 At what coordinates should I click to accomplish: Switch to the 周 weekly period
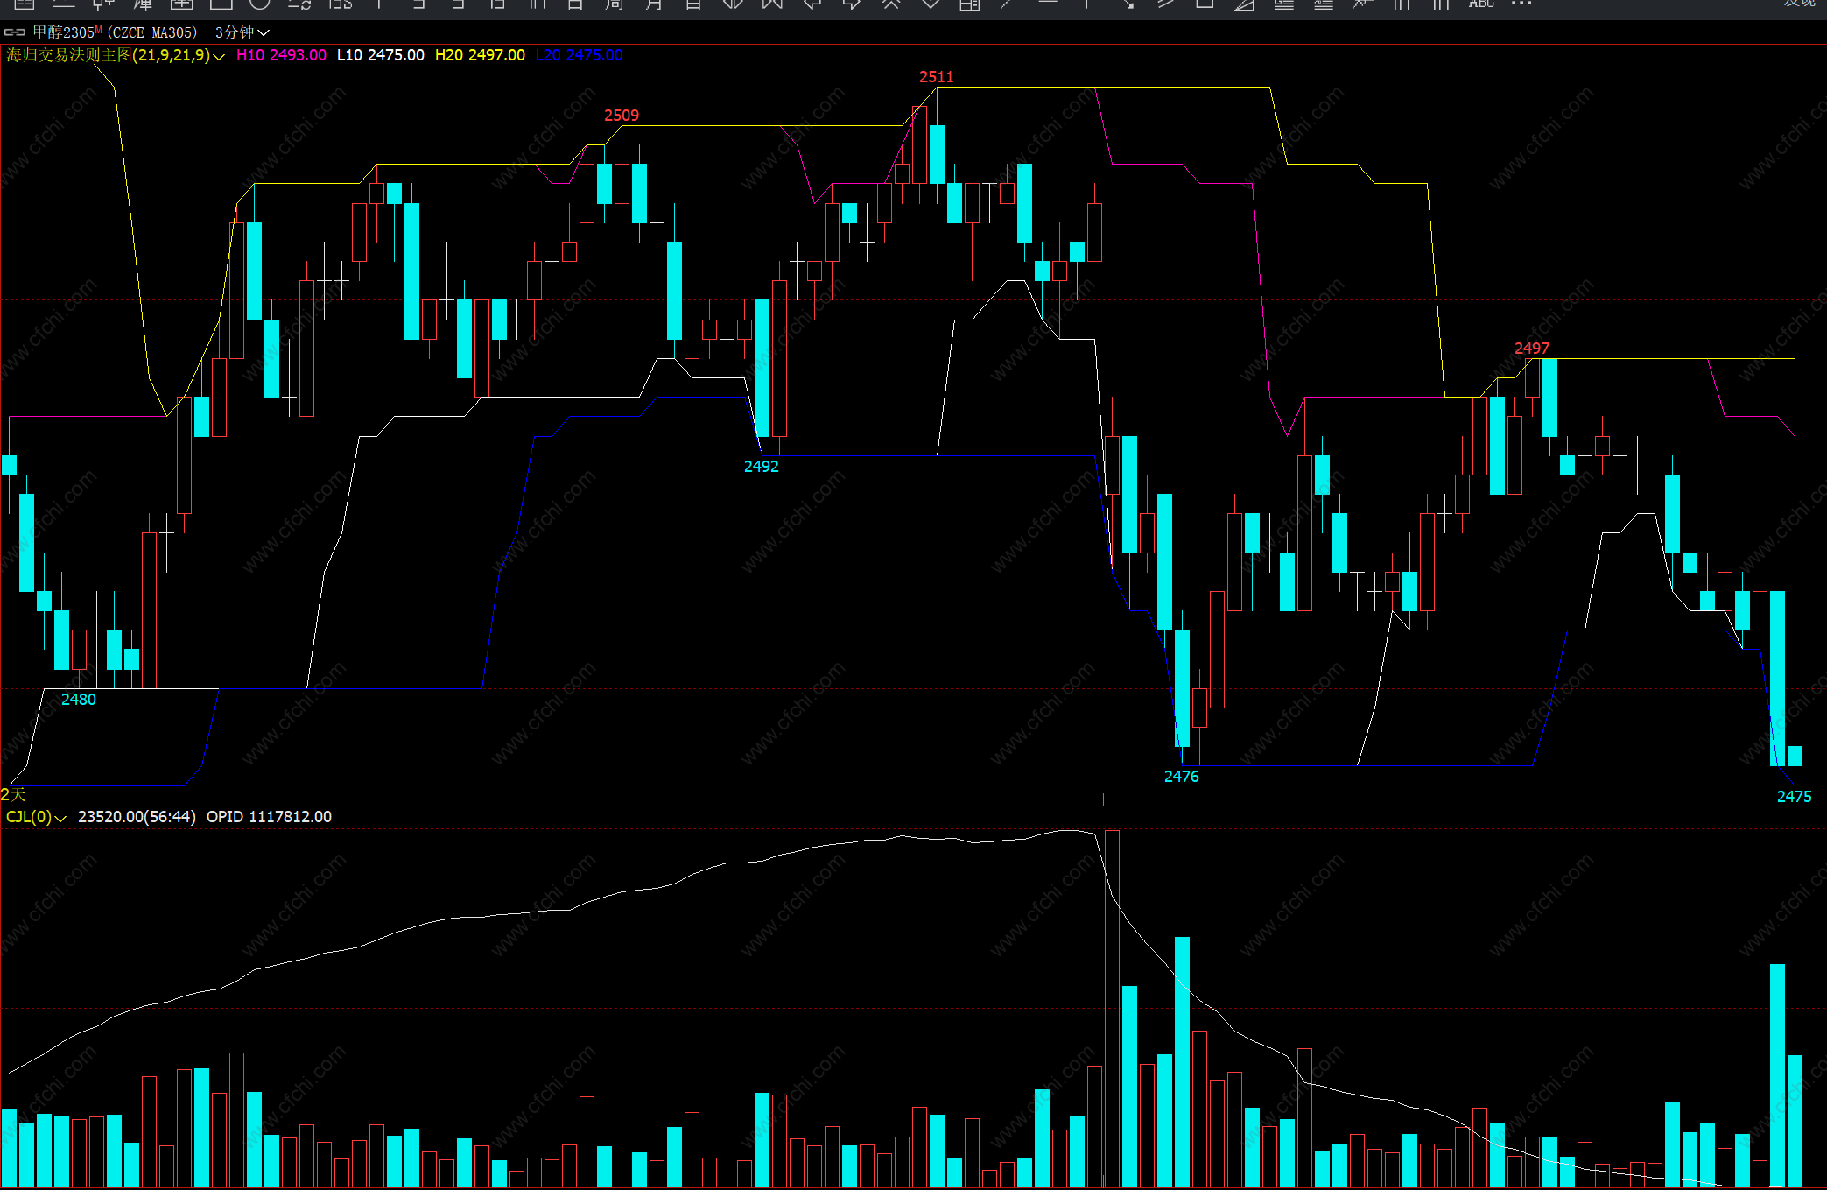point(615,4)
